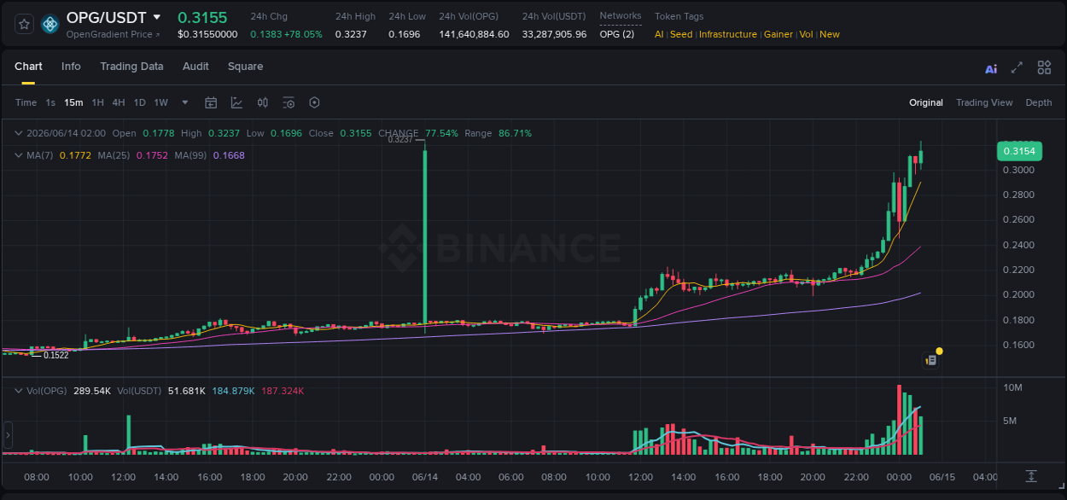Screen dimensions: 1067x500
Task: Click the Vol token tag
Action: tap(807, 34)
